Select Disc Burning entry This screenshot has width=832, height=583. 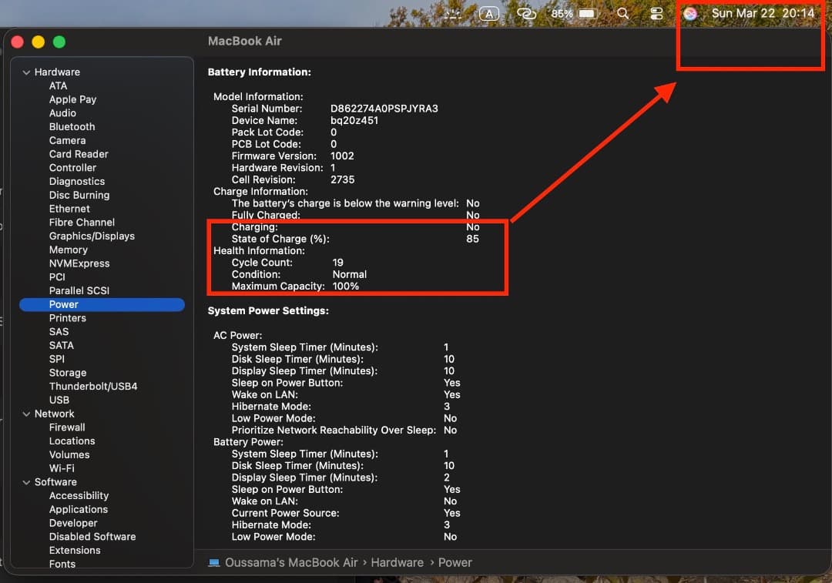[79, 195]
